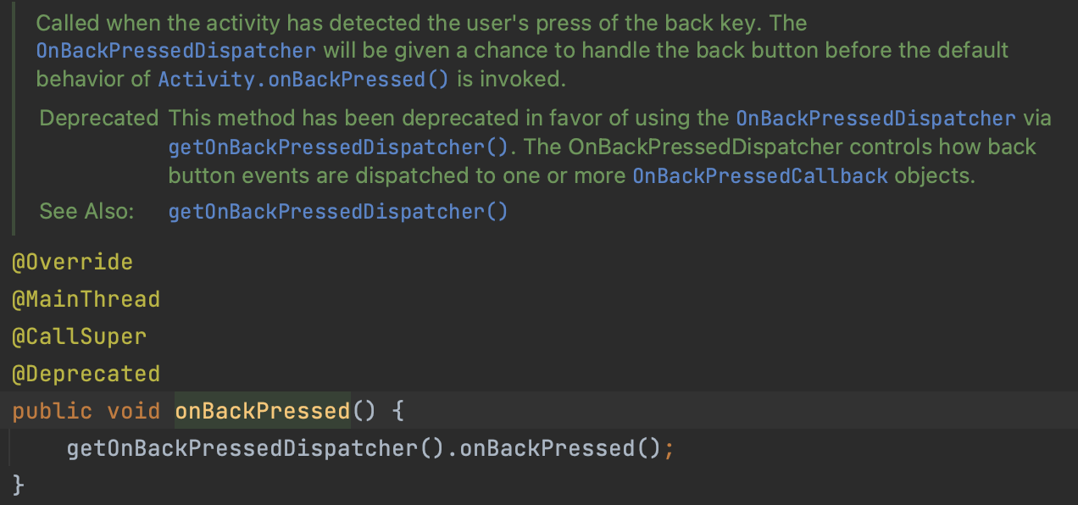This screenshot has width=1078, height=505.
Task: Click highlighted onBackPressed method name
Action: tap(262, 411)
